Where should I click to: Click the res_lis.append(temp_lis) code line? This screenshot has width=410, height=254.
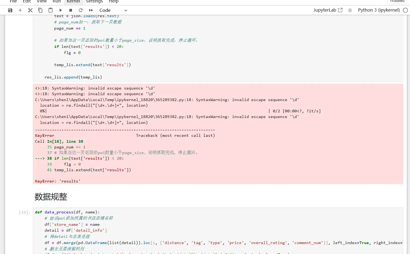73,77
